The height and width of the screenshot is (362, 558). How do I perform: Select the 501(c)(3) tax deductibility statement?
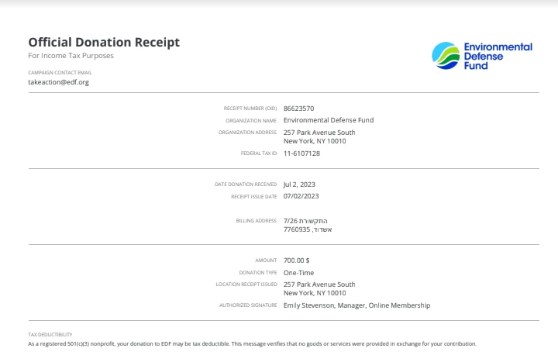[253, 344]
